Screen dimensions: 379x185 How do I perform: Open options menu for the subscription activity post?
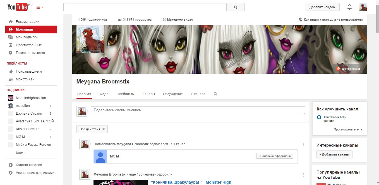click(x=304, y=144)
